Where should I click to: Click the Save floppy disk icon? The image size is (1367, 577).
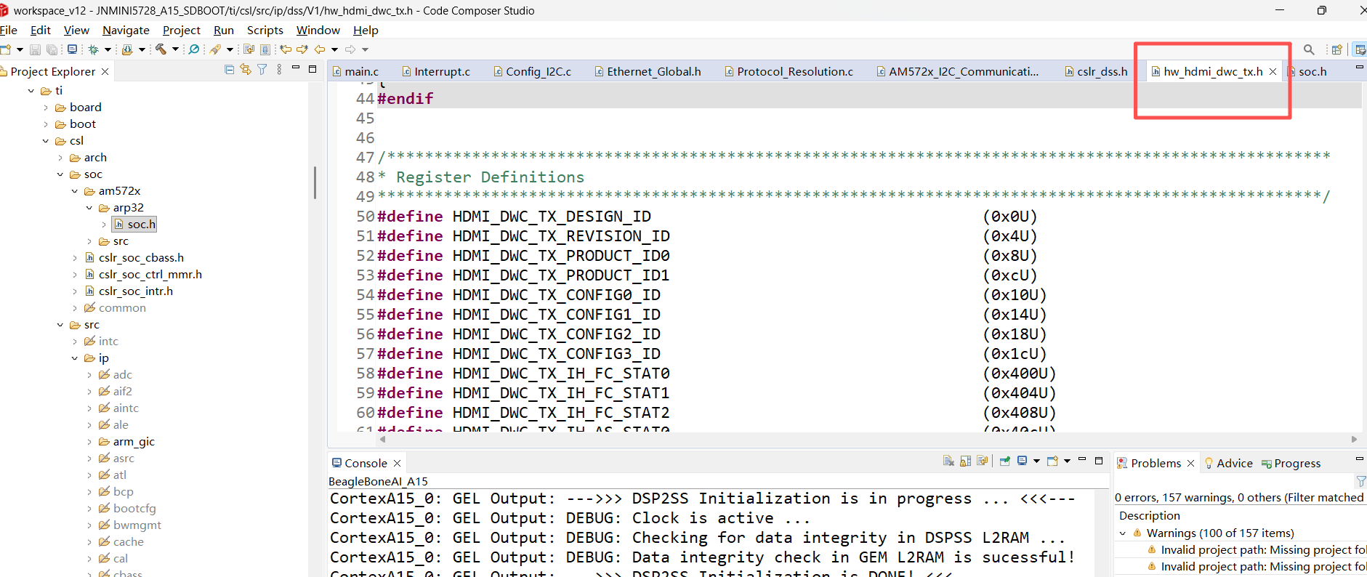coord(35,49)
